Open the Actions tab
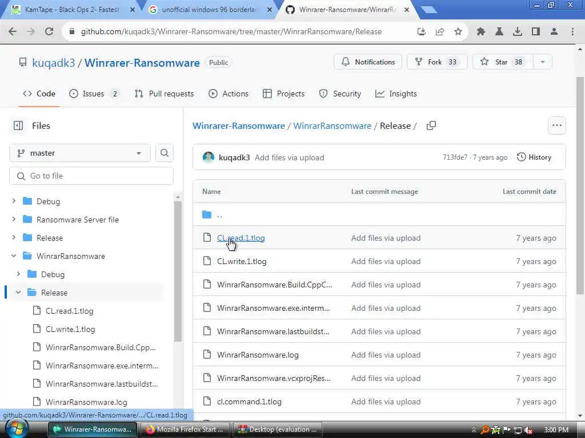 pos(229,94)
